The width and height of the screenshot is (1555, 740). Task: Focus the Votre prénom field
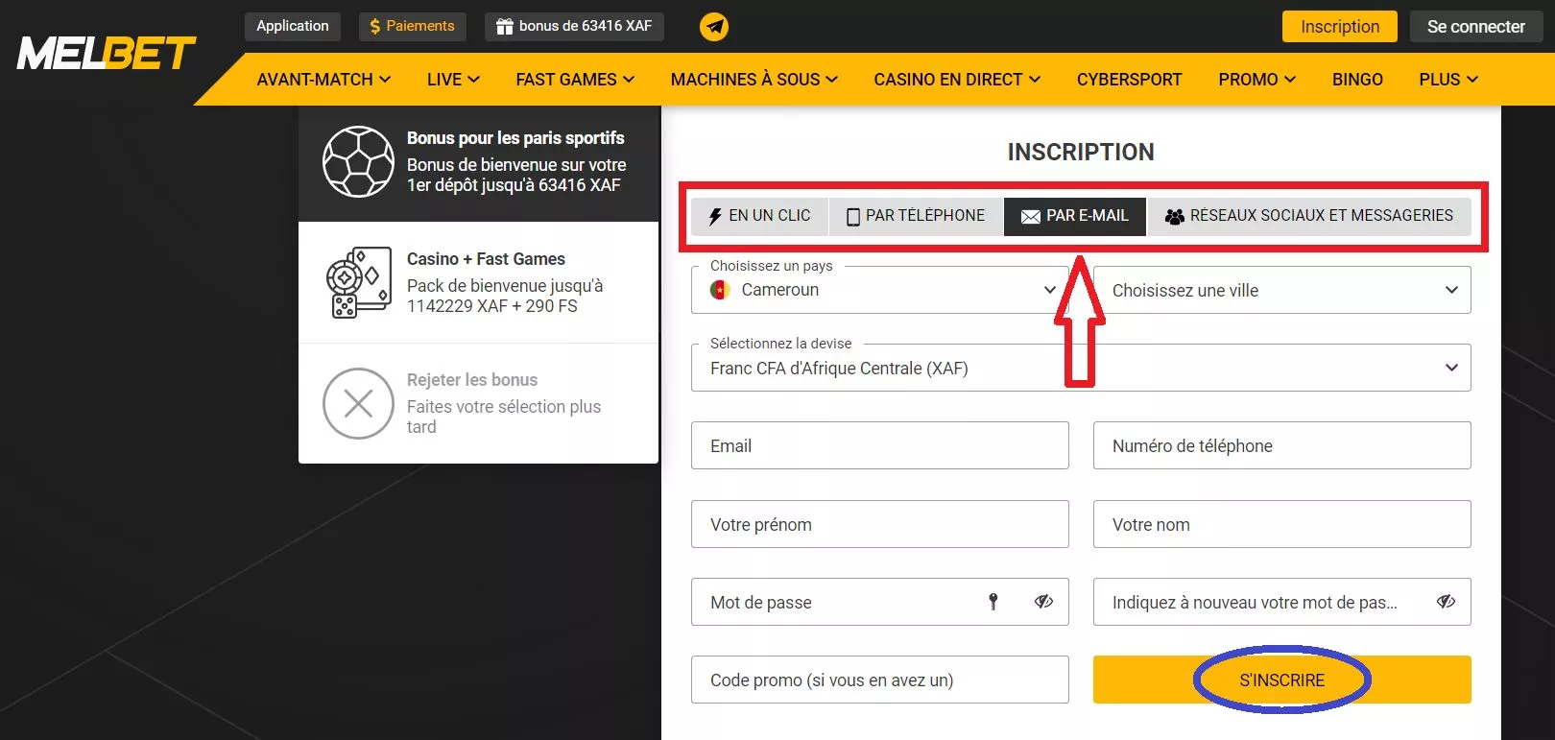(x=879, y=524)
